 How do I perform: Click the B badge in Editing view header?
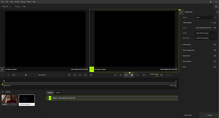click(x=181, y=12)
